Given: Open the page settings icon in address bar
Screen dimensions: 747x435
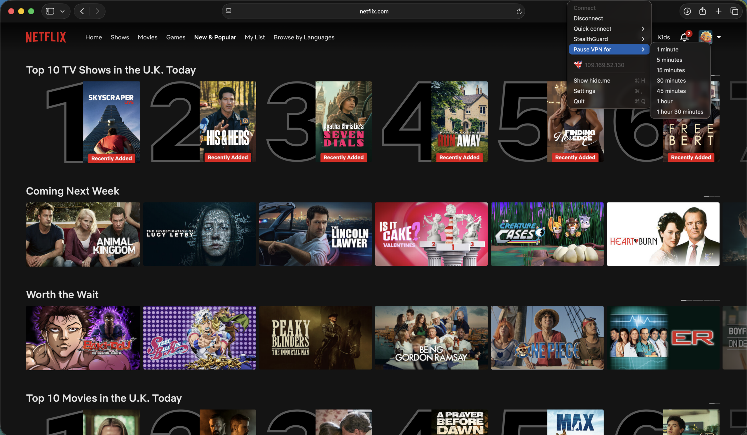Looking at the screenshot, I should tap(228, 11).
